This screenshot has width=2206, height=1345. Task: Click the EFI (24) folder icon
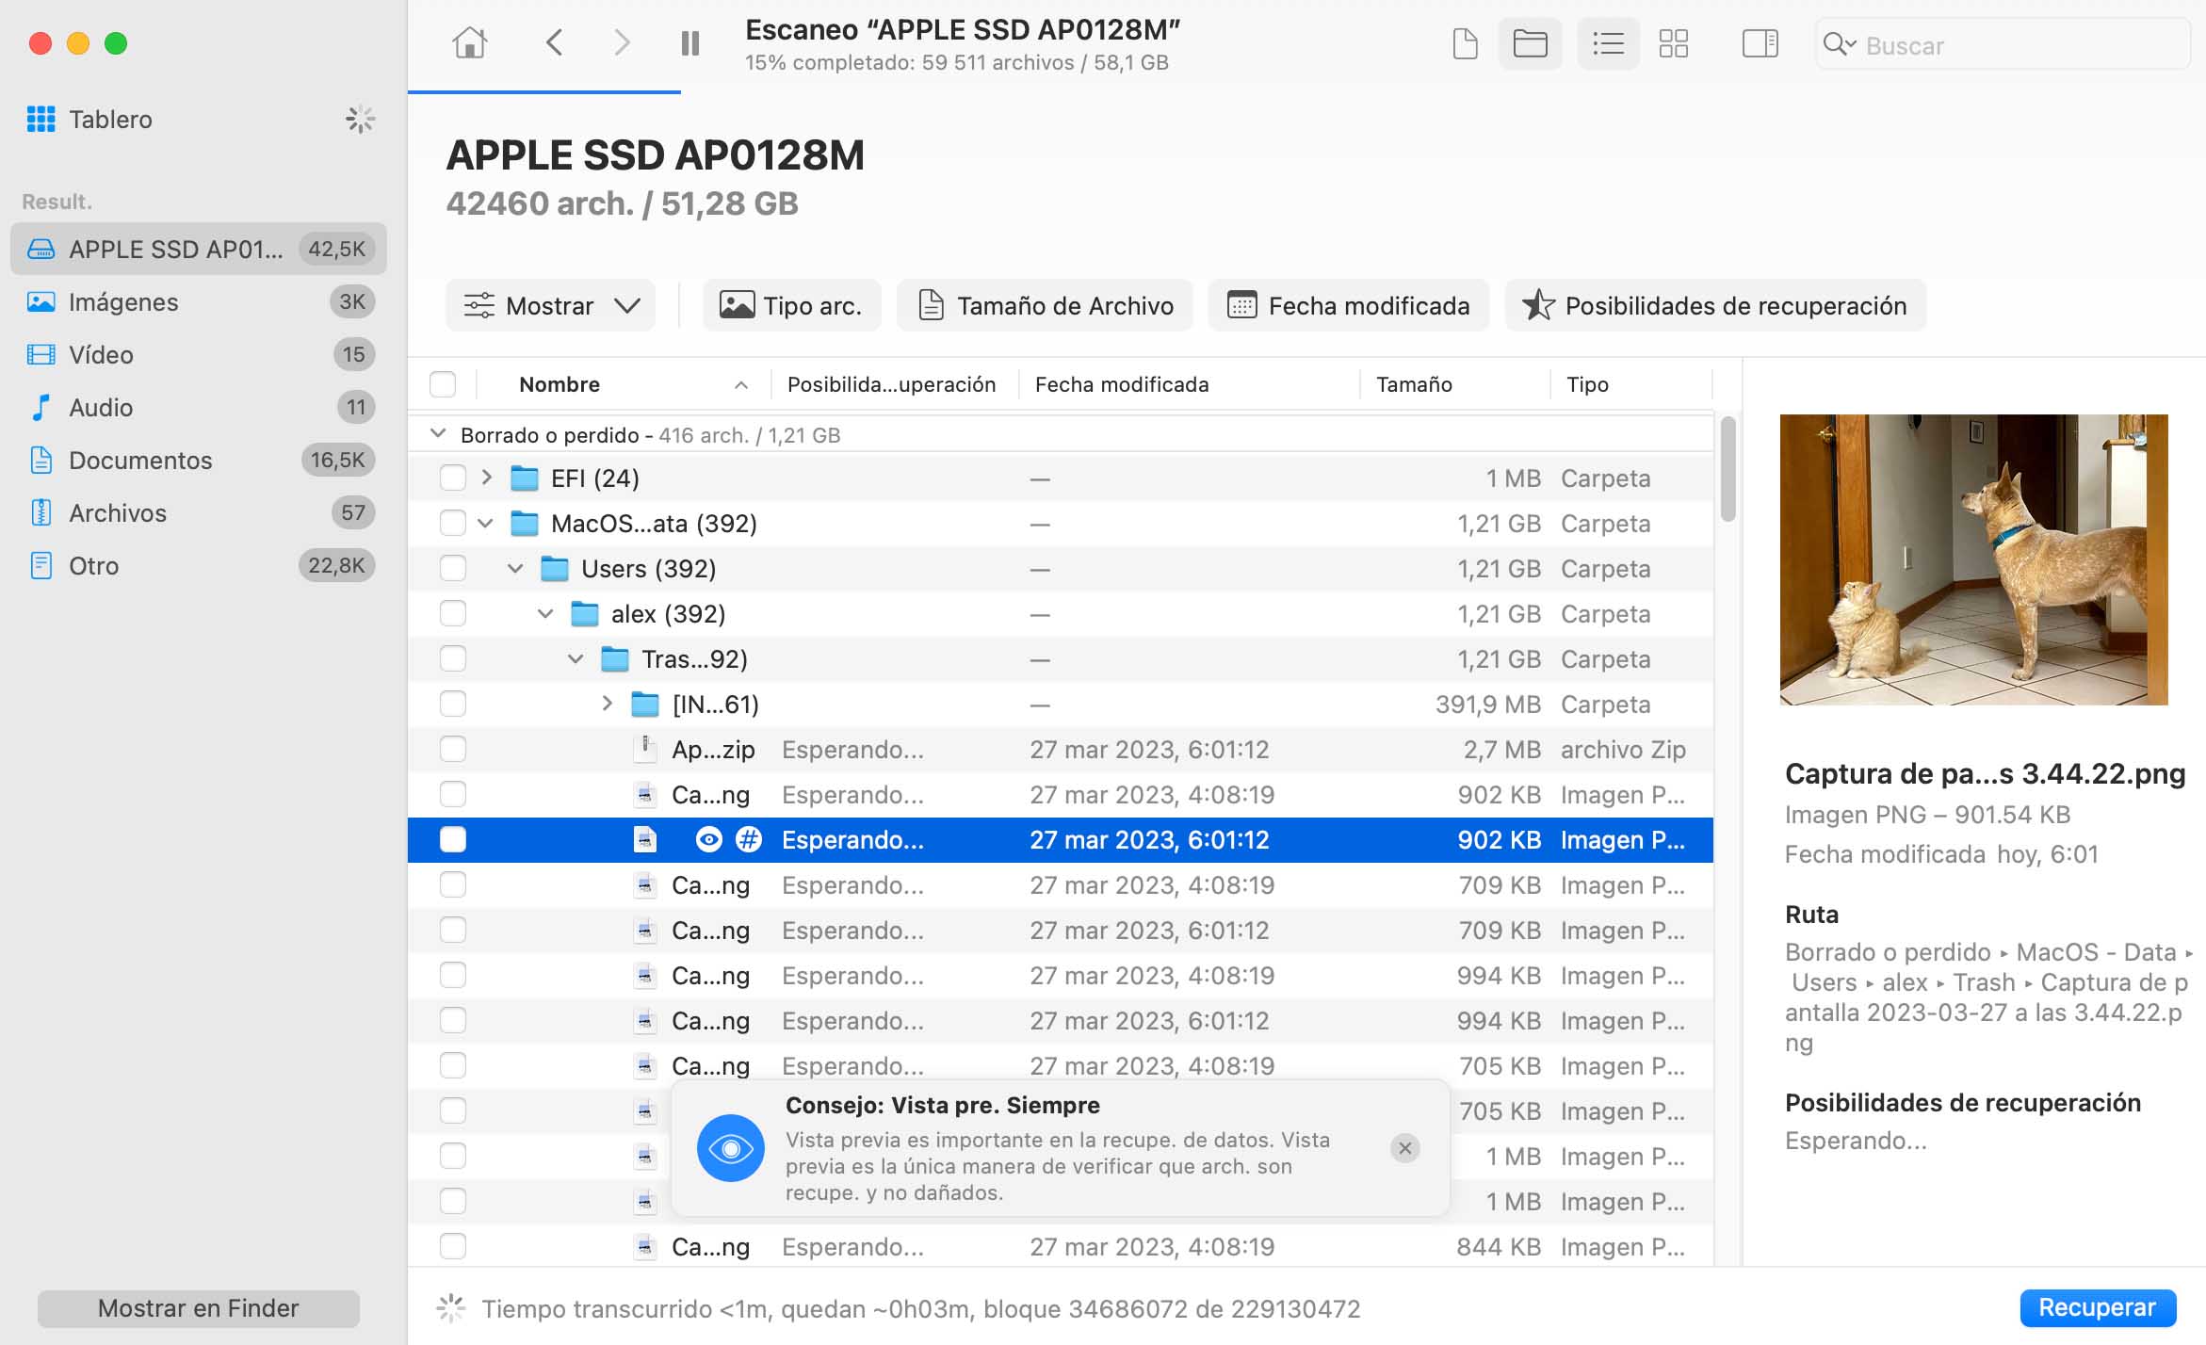524,478
